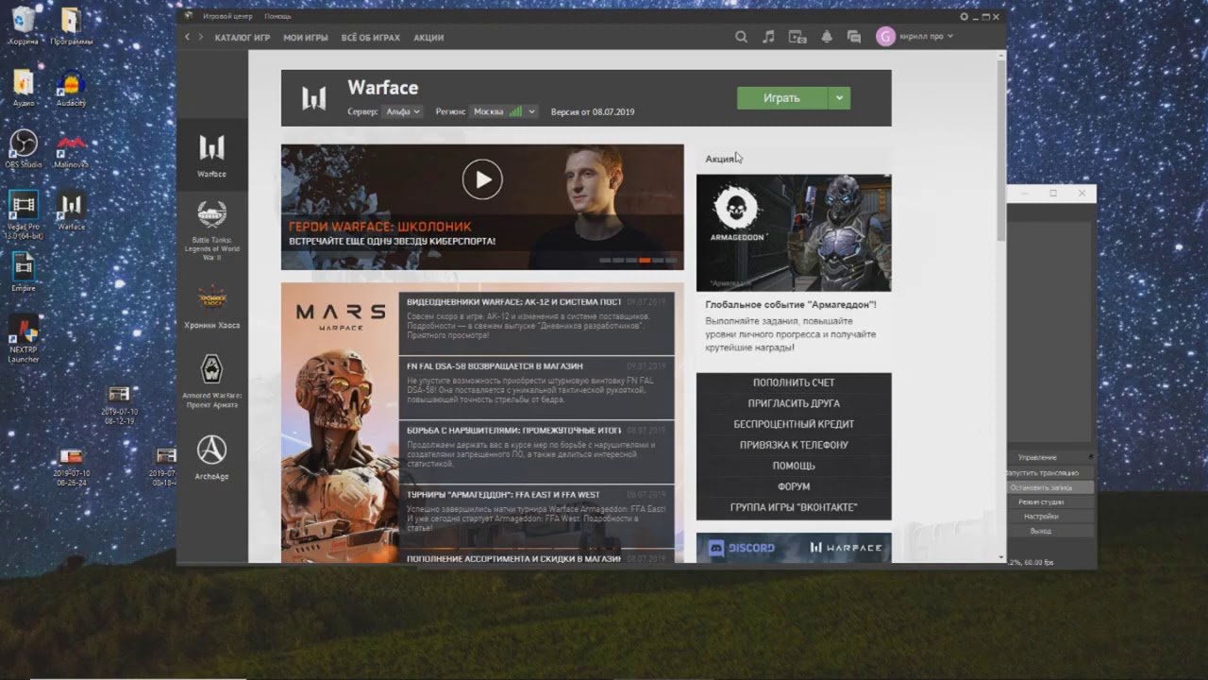Select Armored Warfare in the sidebar
The width and height of the screenshot is (1208, 680).
tap(211, 382)
